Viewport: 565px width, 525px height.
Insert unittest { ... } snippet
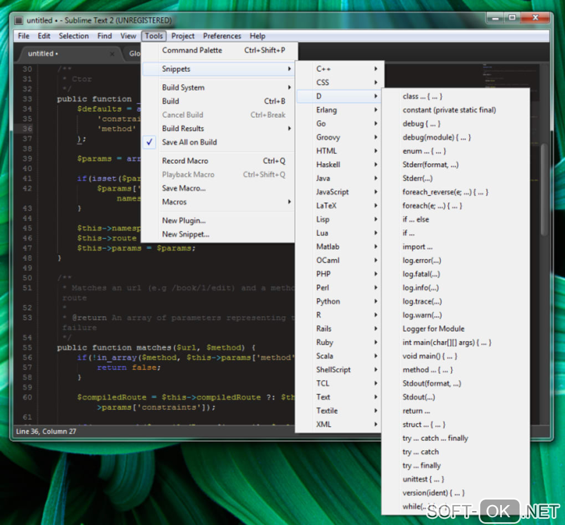point(456,480)
